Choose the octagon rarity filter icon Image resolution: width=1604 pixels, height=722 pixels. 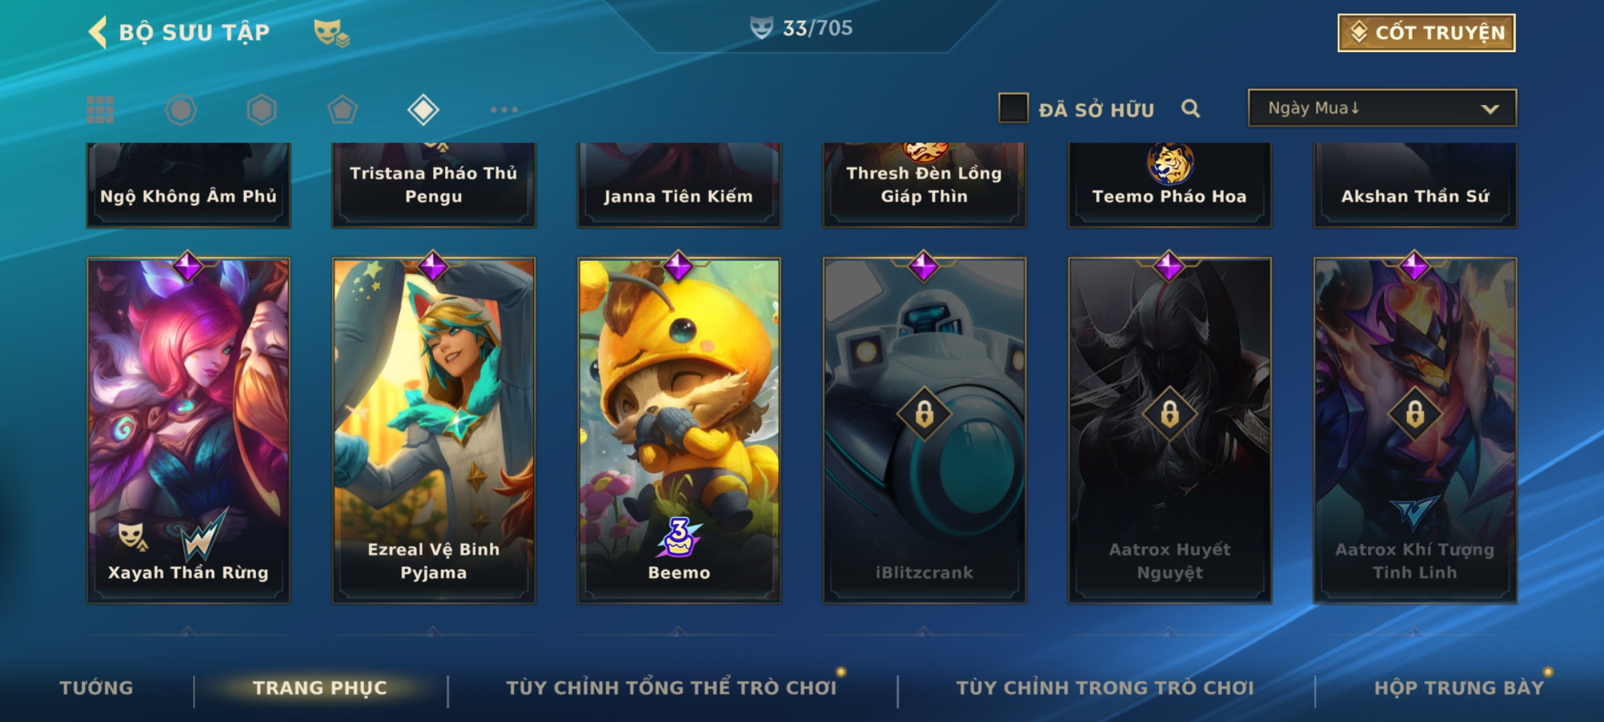pyautogui.click(x=181, y=110)
